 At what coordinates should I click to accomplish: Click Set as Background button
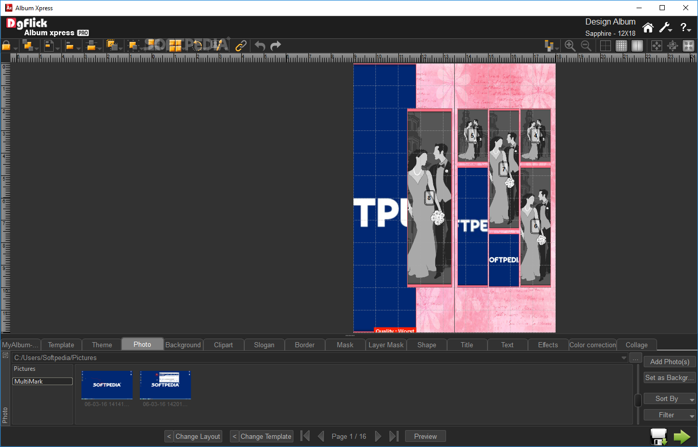670,377
